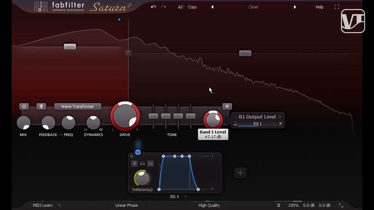Click the undo arrow icon
This screenshot has width=374, height=210.
coord(153,7)
